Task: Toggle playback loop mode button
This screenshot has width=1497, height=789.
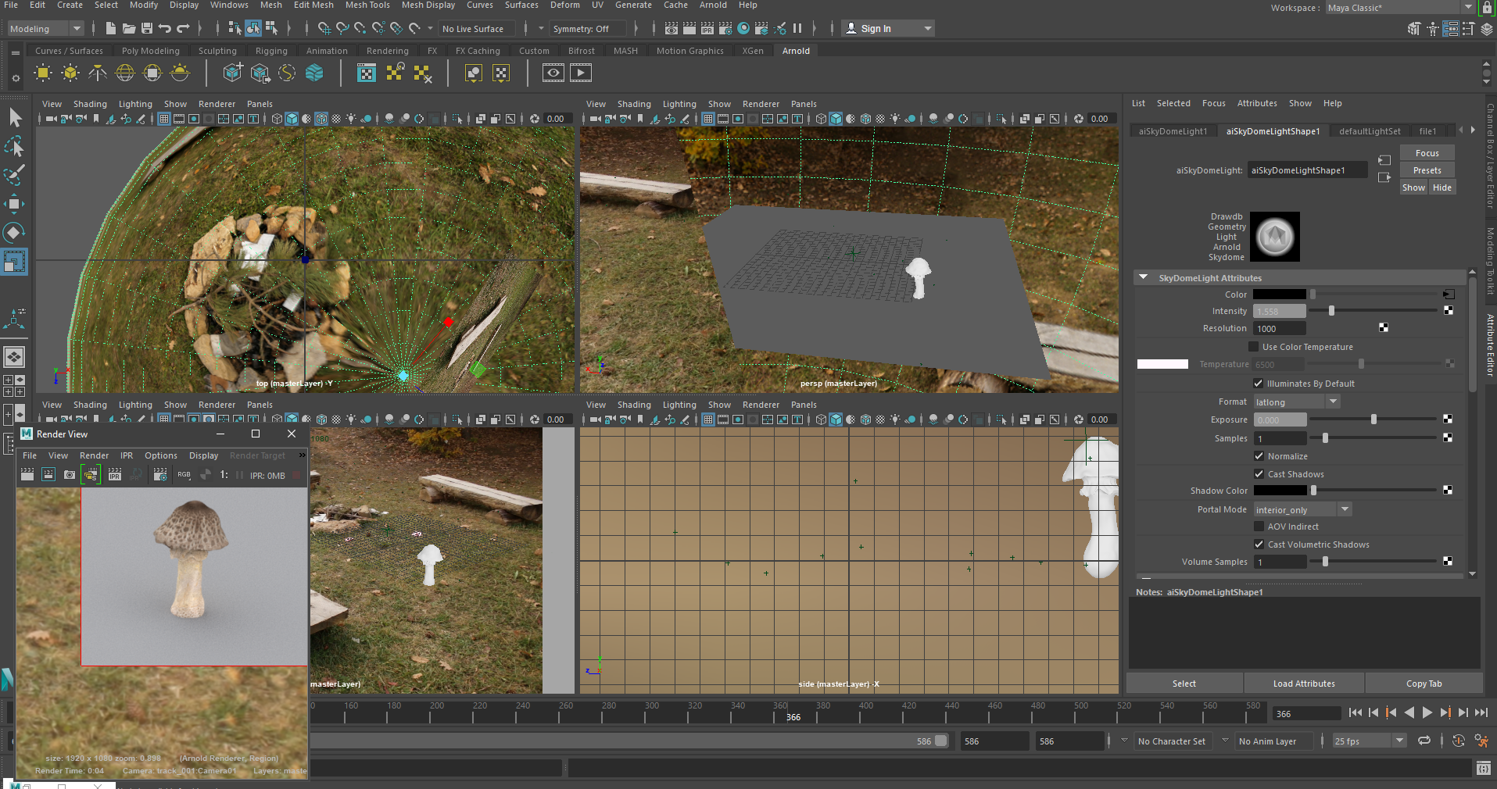Action: 1424,741
